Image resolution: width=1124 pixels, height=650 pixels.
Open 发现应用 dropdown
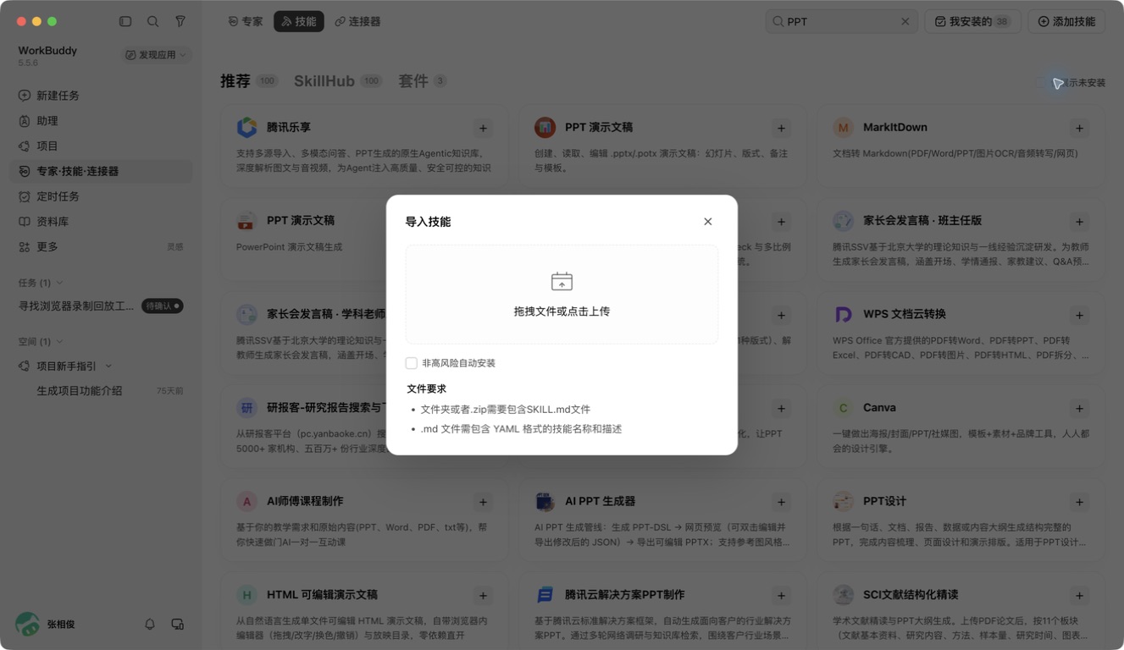click(x=157, y=55)
